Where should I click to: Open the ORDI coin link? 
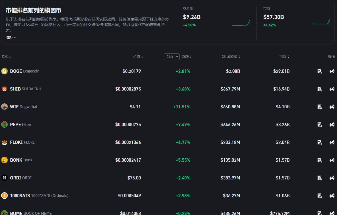(x=21, y=178)
